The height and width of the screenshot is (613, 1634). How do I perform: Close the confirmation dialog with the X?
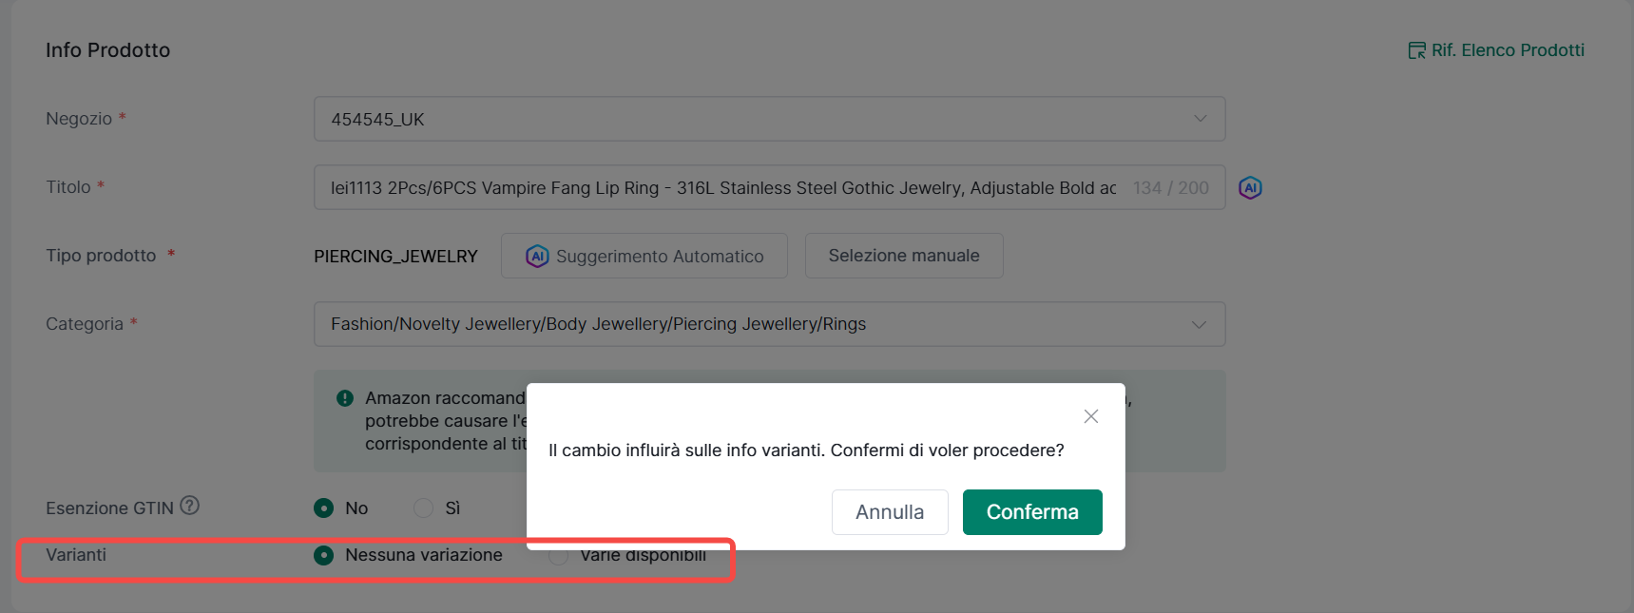point(1090,416)
